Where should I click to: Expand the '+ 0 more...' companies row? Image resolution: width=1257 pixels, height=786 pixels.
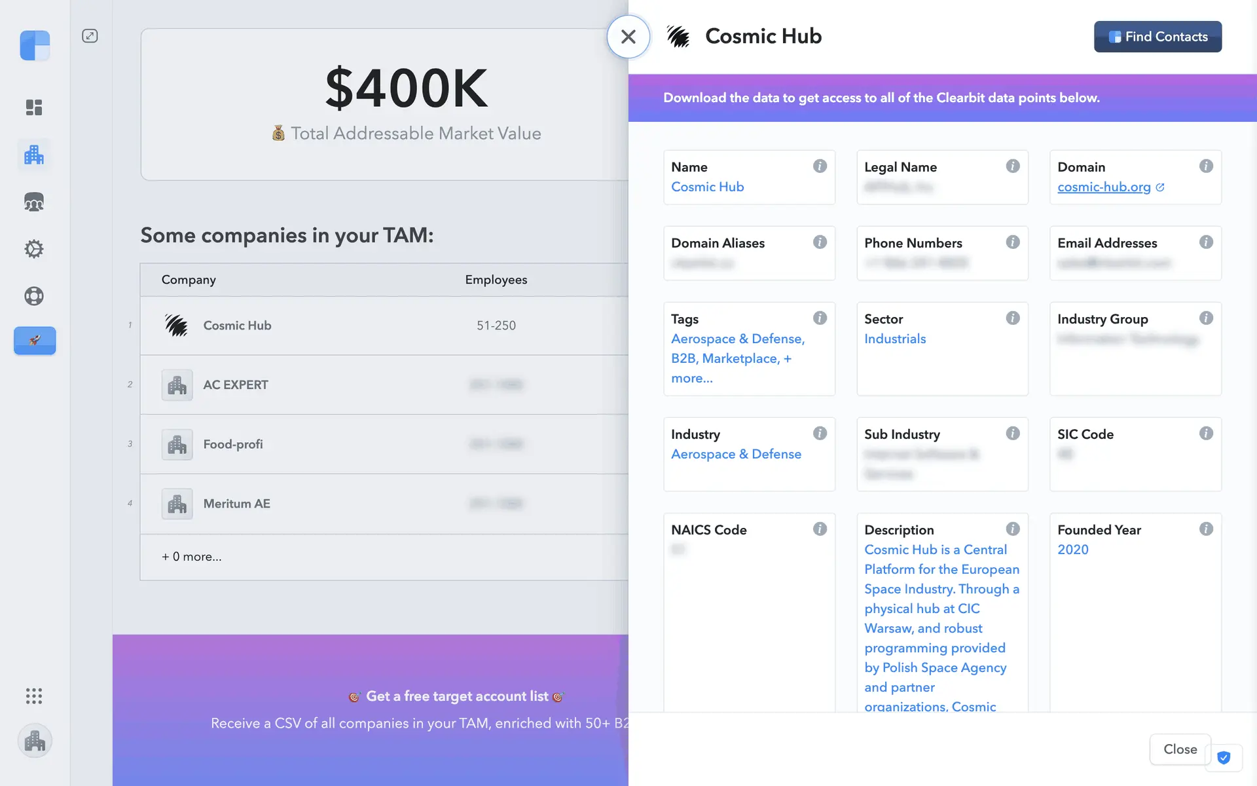tap(192, 557)
